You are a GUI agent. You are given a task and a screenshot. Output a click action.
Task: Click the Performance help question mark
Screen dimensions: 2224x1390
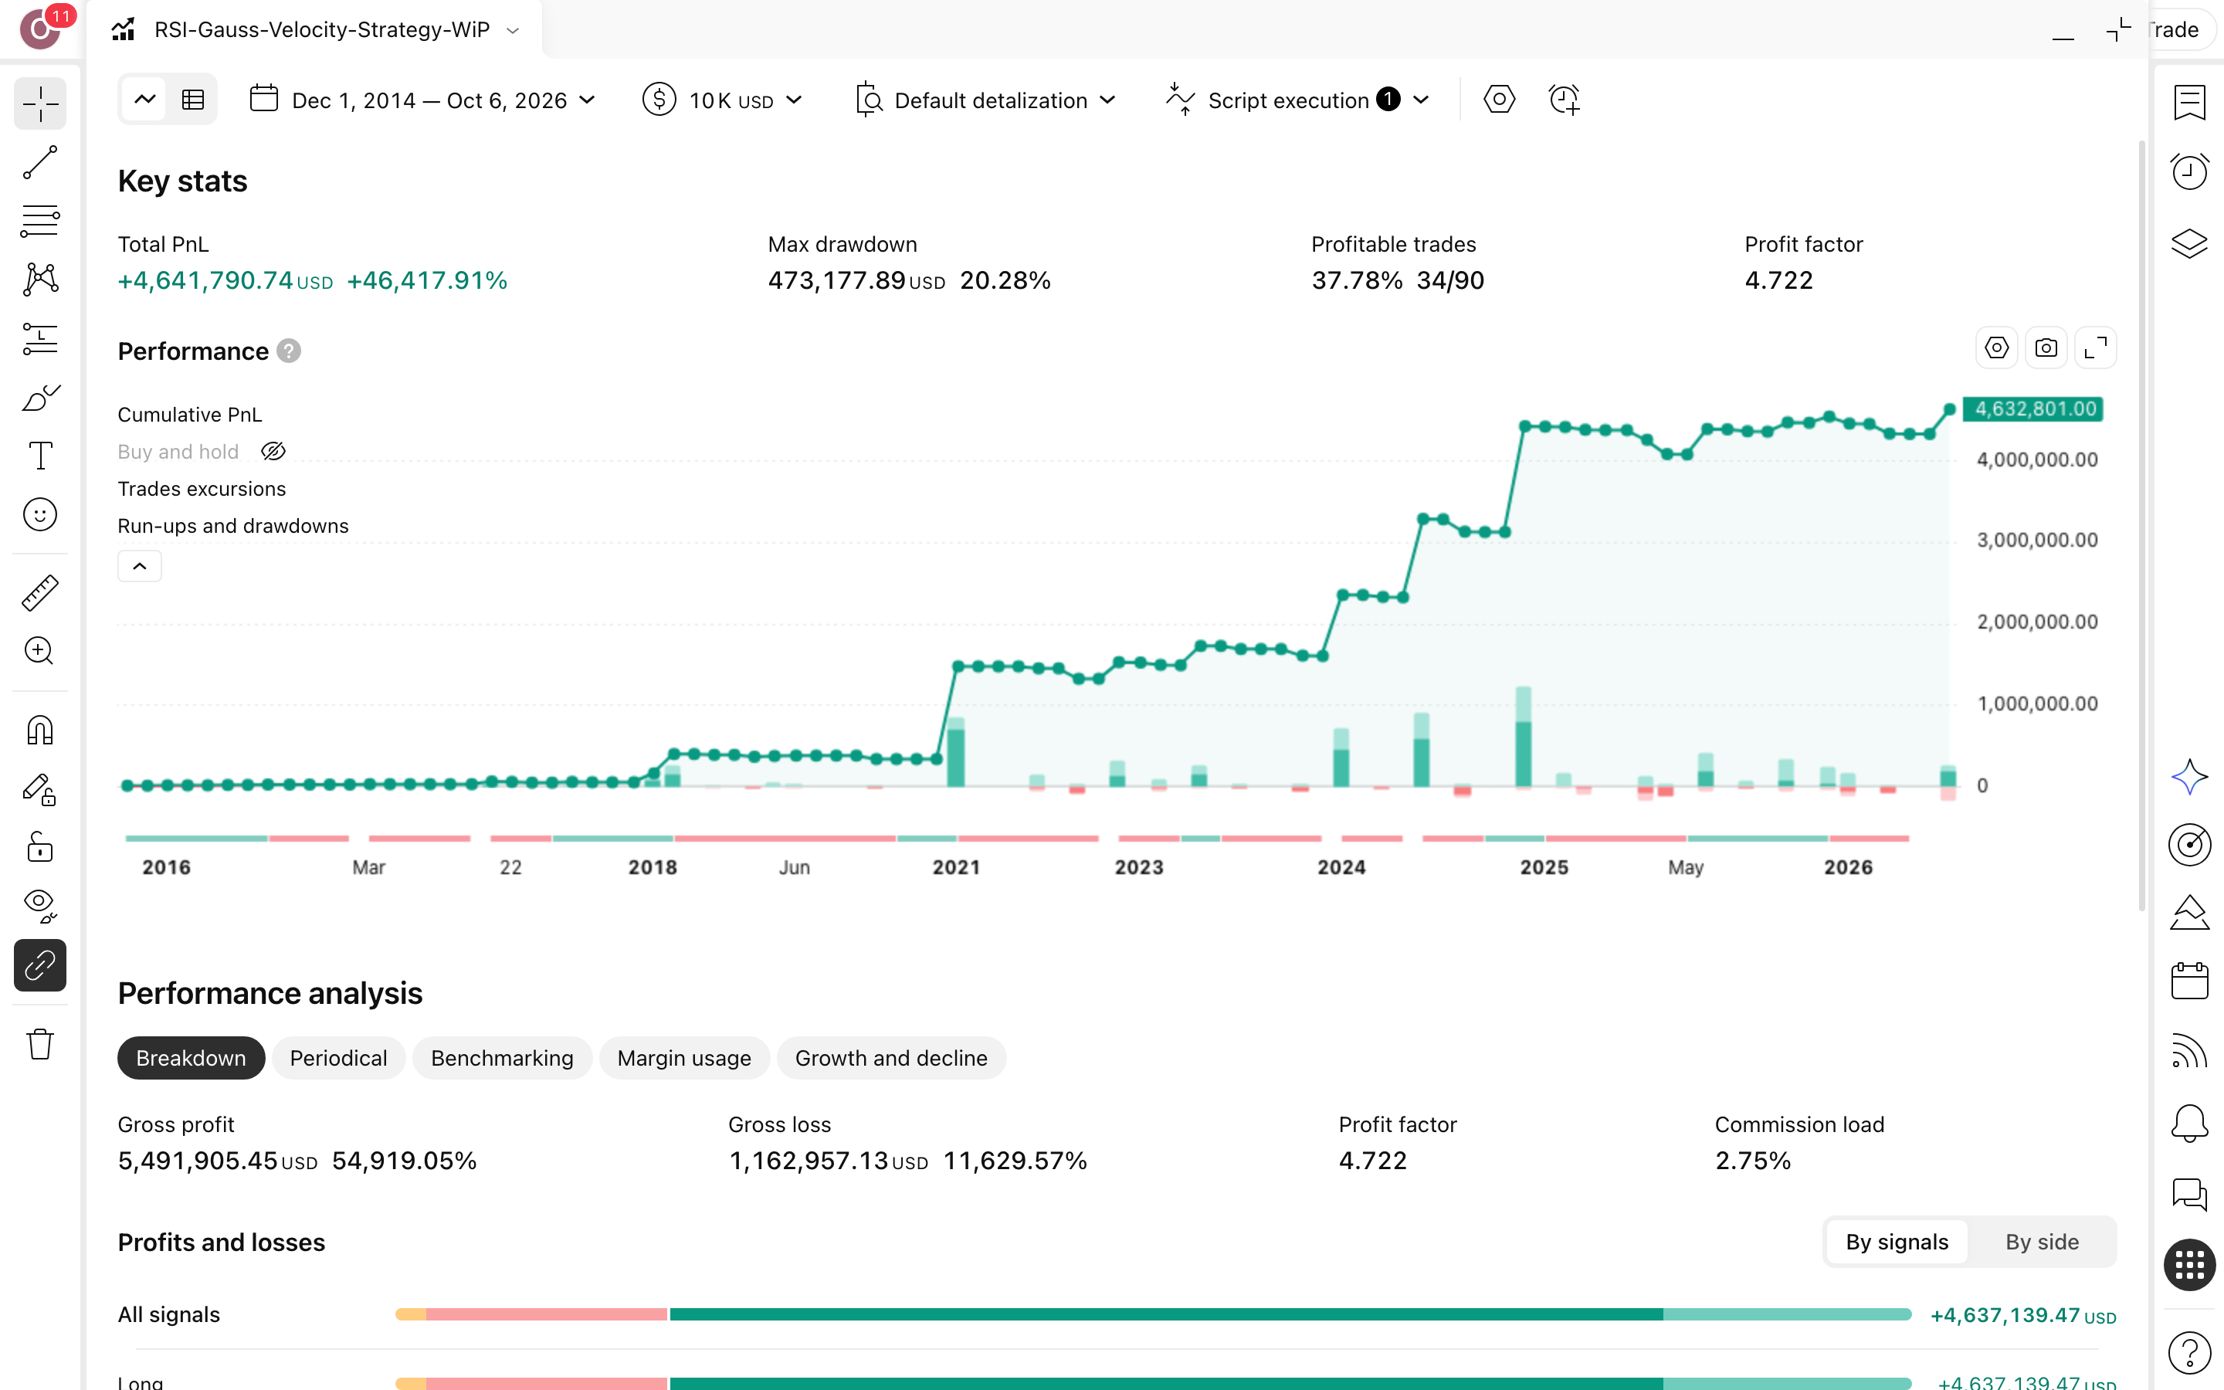(289, 351)
